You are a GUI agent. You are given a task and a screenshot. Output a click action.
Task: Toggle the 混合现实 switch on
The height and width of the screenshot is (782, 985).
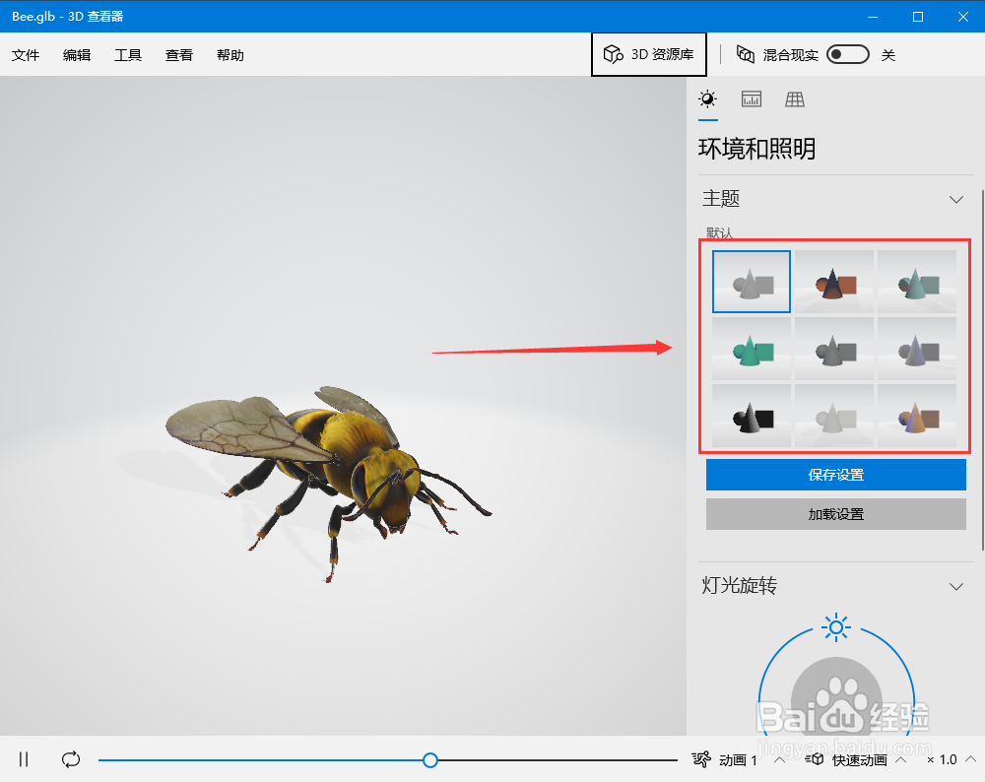(847, 54)
